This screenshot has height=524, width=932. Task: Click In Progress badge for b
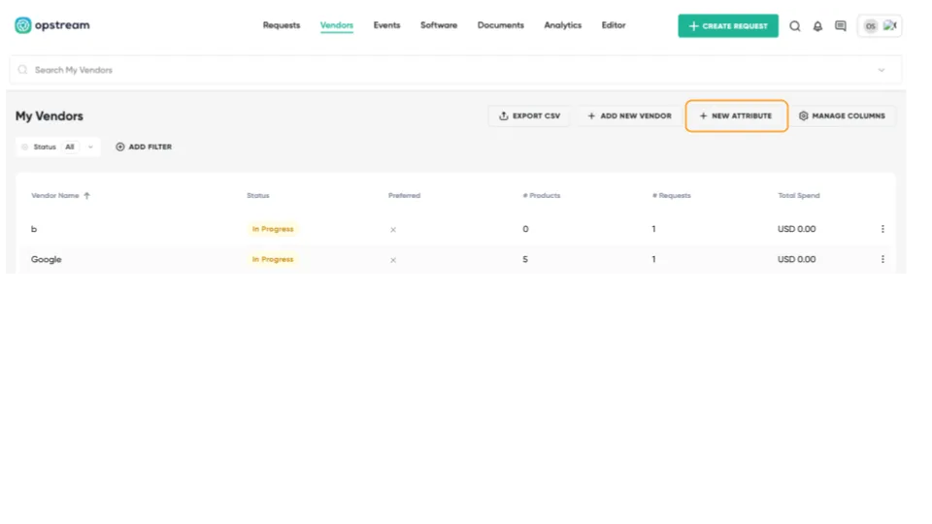click(273, 229)
